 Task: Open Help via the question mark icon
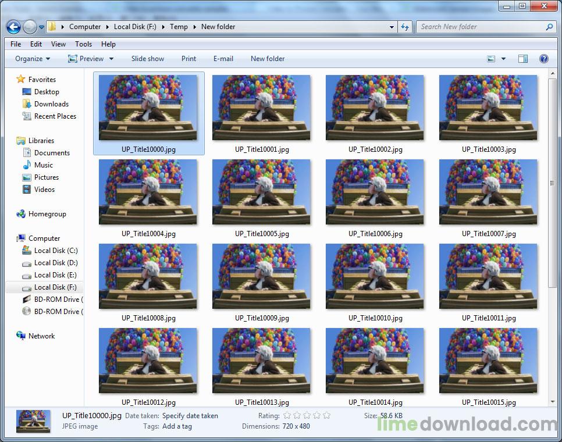[544, 58]
